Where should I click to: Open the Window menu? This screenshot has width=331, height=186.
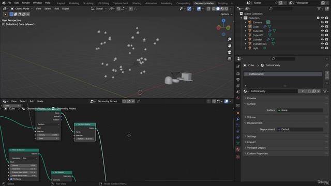coord(37,3)
